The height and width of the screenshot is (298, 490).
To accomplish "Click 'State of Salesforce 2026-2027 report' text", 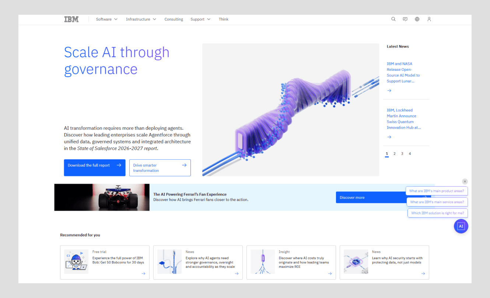I will 117,148.
